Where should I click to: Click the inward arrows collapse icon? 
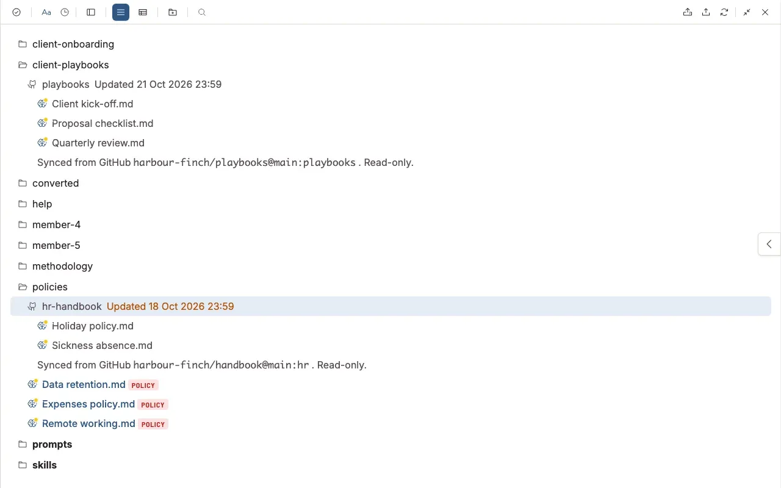(x=747, y=12)
